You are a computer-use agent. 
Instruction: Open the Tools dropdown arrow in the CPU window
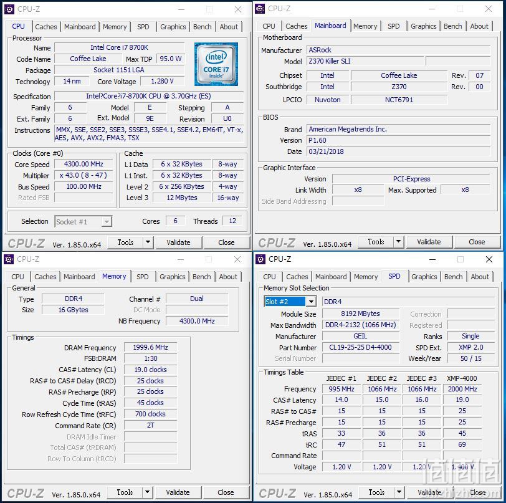[148, 242]
